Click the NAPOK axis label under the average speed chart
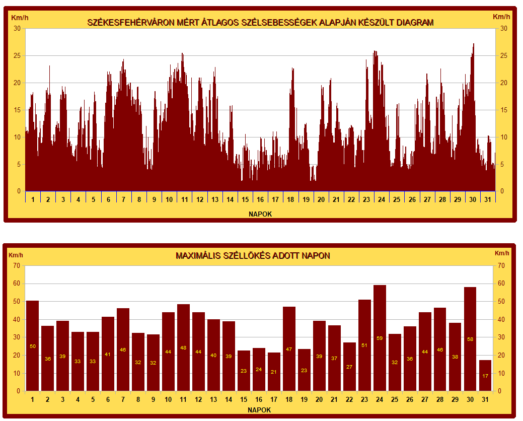 coord(260,214)
